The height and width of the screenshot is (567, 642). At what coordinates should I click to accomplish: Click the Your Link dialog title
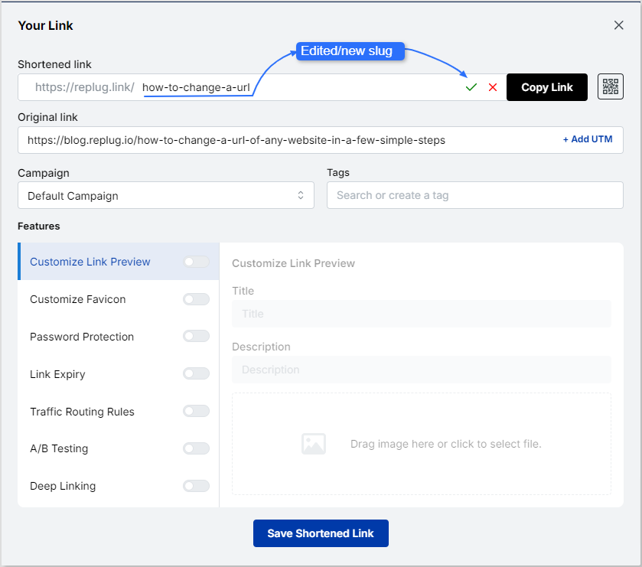tap(45, 25)
